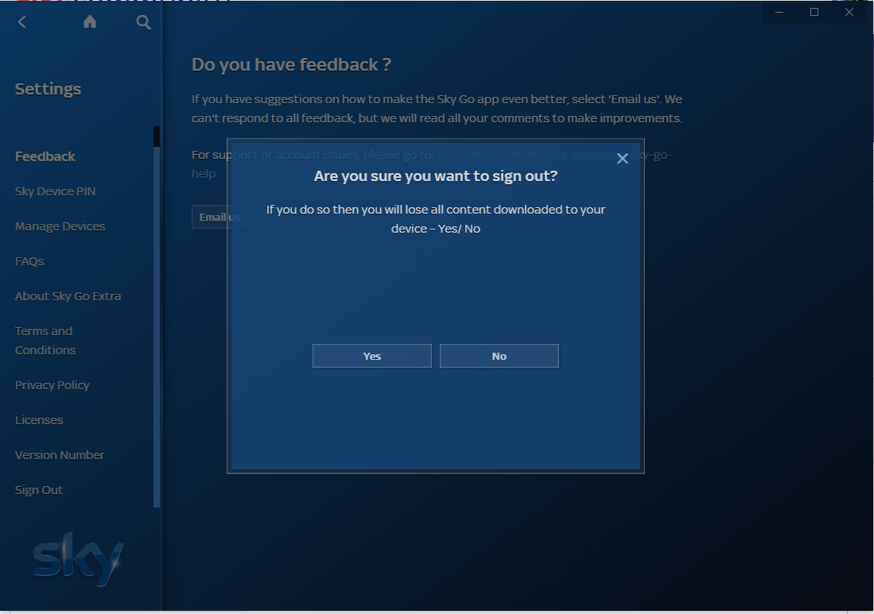Viewport: 874px width, 614px height.
Task: Open Terms and Conditions
Action: 45,341
